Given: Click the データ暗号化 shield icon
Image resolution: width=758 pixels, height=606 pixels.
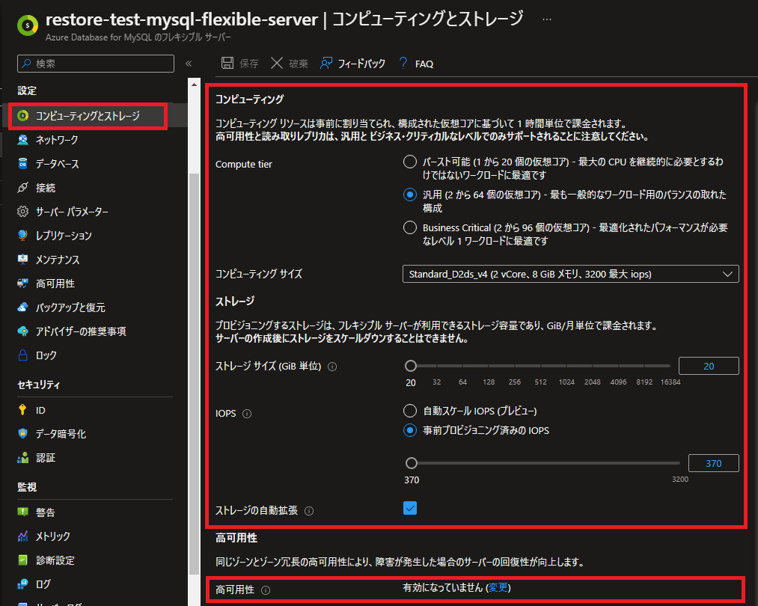Looking at the screenshot, I should tap(22, 433).
